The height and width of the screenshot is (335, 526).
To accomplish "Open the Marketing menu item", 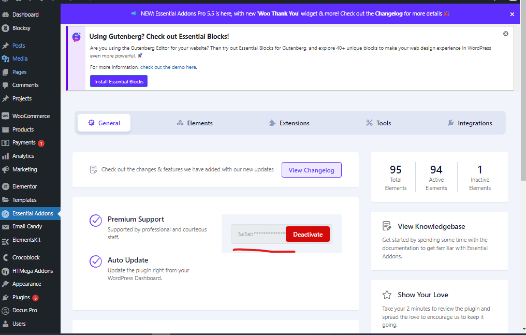I will click(24, 170).
